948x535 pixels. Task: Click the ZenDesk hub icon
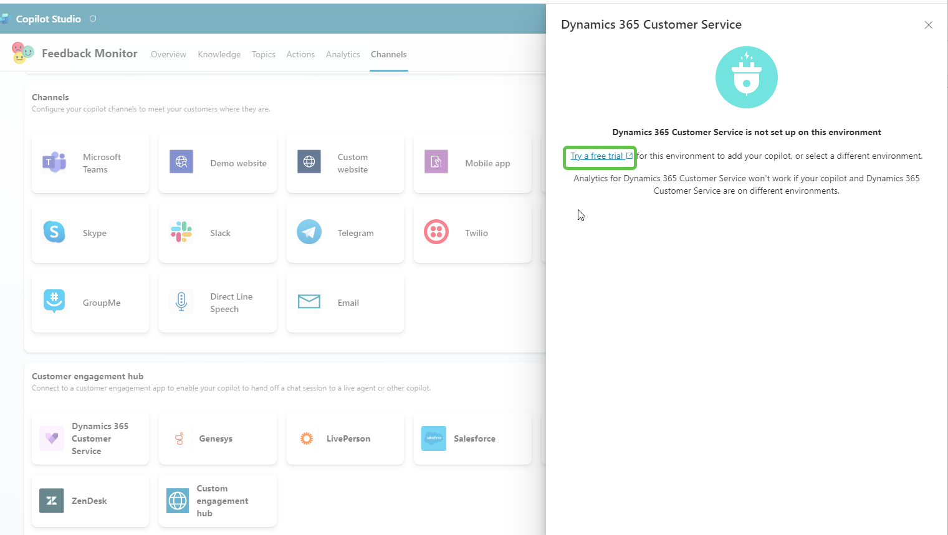pos(52,501)
